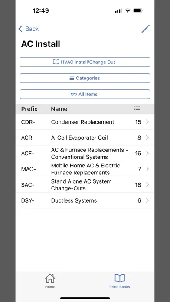Image resolution: width=170 pixels, height=302 pixels.
Task: Tap the pencil edit icon
Action: coord(146,29)
